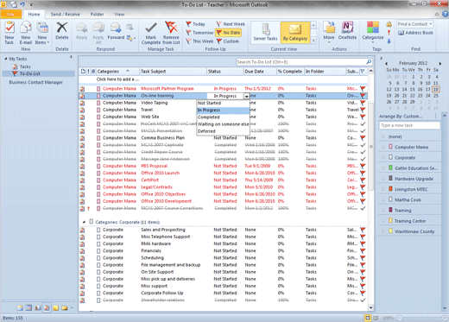
Task: Set follow-up flag to This Week
Action: pos(199,41)
